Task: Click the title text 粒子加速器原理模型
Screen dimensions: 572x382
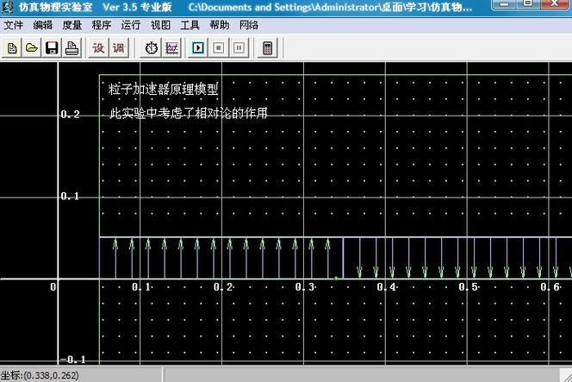Action: pyautogui.click(x=163, y=89)
